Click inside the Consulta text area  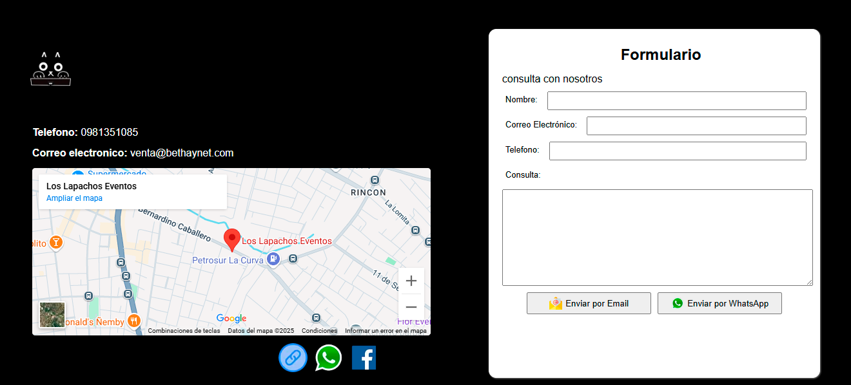click(657, 237)
